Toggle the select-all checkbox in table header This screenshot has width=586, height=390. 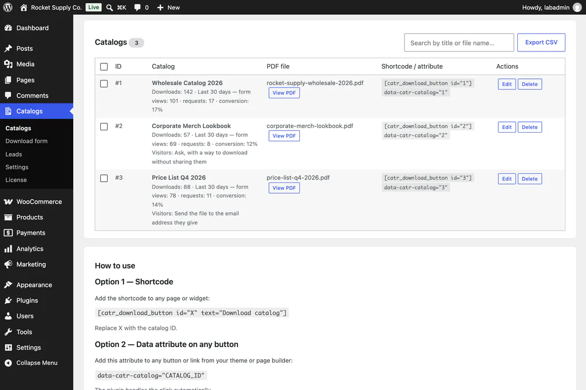coord(104,66)
